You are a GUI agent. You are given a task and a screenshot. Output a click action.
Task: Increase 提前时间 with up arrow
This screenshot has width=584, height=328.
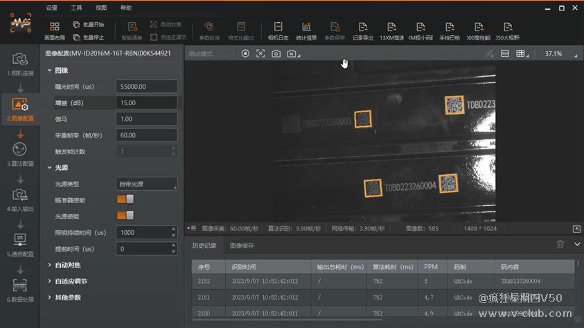tap(174, 245)
